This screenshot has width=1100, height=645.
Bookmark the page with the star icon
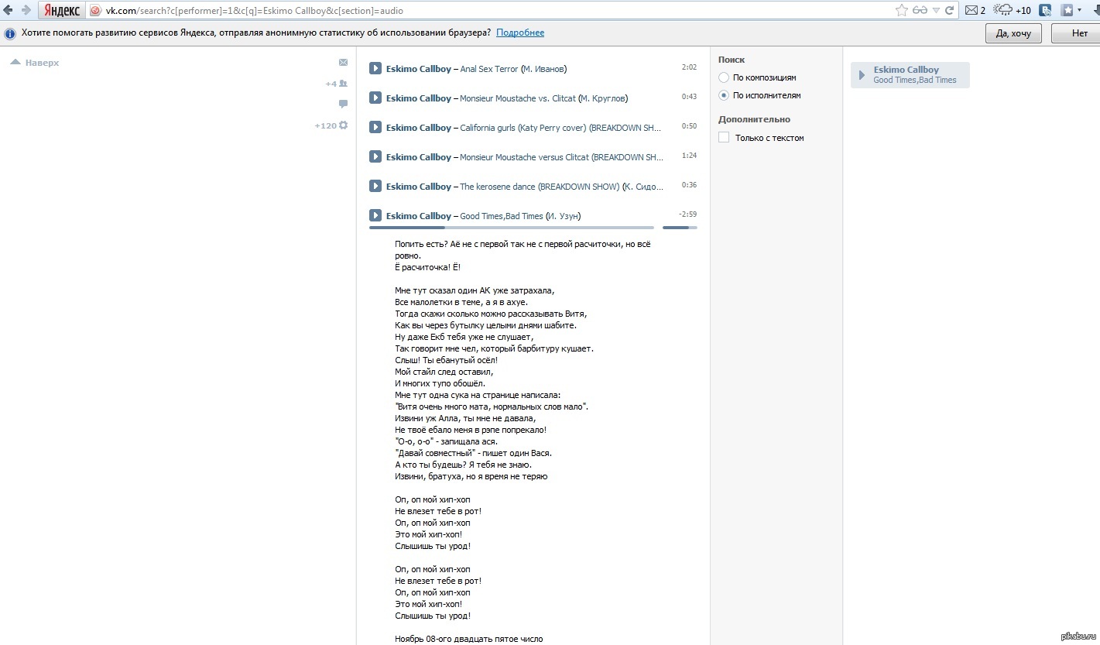[902, 11]
